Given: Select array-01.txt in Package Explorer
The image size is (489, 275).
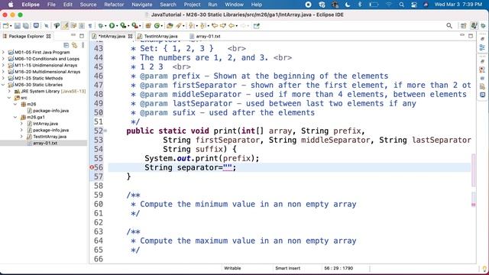Looking at the screenshot, I should pos(45,143).
